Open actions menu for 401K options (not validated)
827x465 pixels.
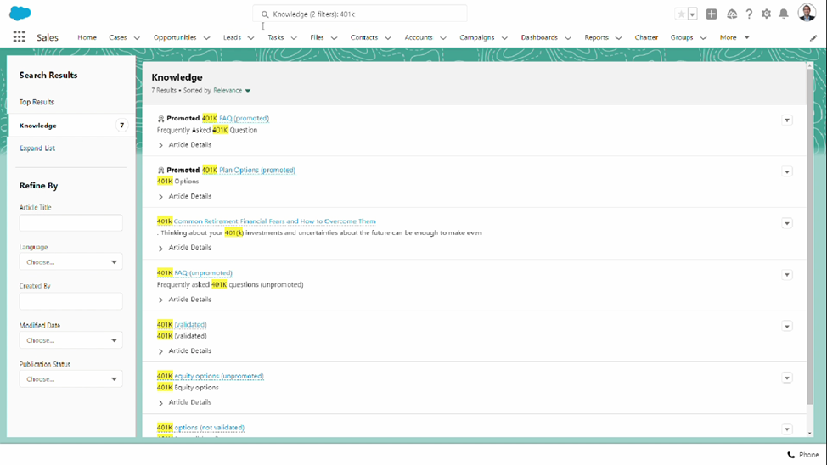coord(787,429)
